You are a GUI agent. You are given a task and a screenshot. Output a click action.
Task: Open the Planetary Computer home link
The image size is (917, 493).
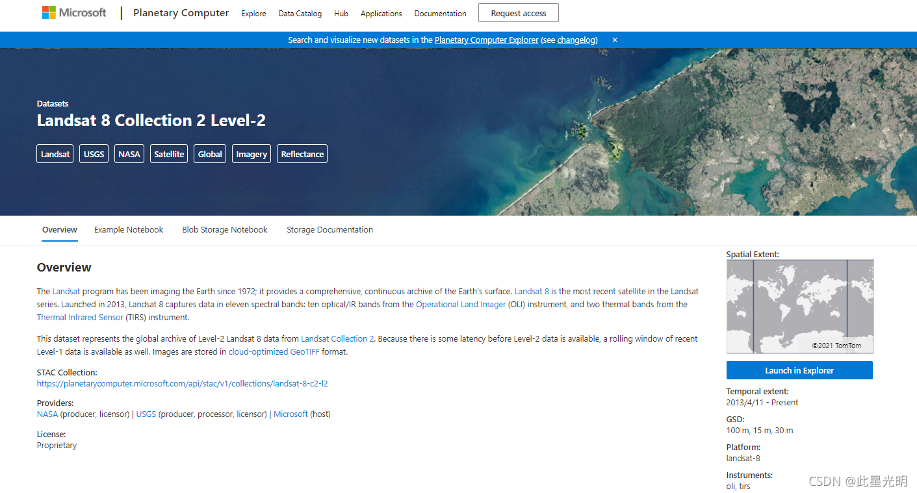181,13
